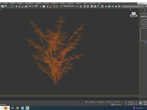
Task: Open File Explorer from taskbar
Action: coord(17,108)
